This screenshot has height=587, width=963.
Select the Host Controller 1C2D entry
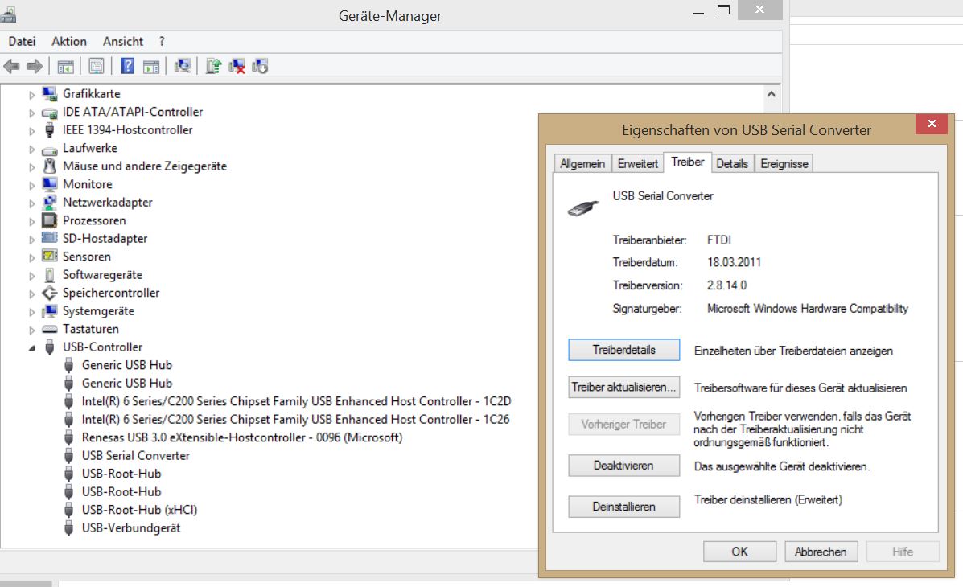(x=296, y=401)
